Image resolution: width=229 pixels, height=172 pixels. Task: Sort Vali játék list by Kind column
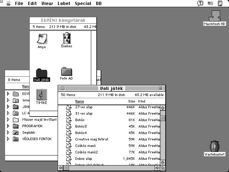(x=142, y=101)
